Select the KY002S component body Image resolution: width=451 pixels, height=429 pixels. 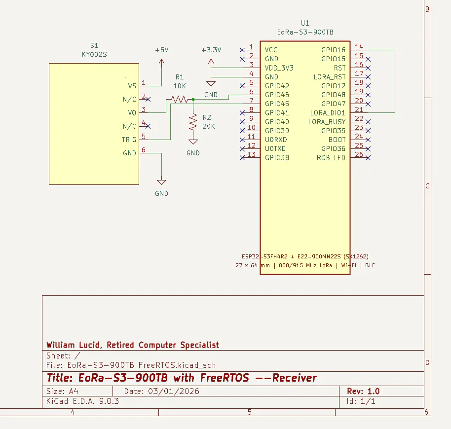coord(94,124)
